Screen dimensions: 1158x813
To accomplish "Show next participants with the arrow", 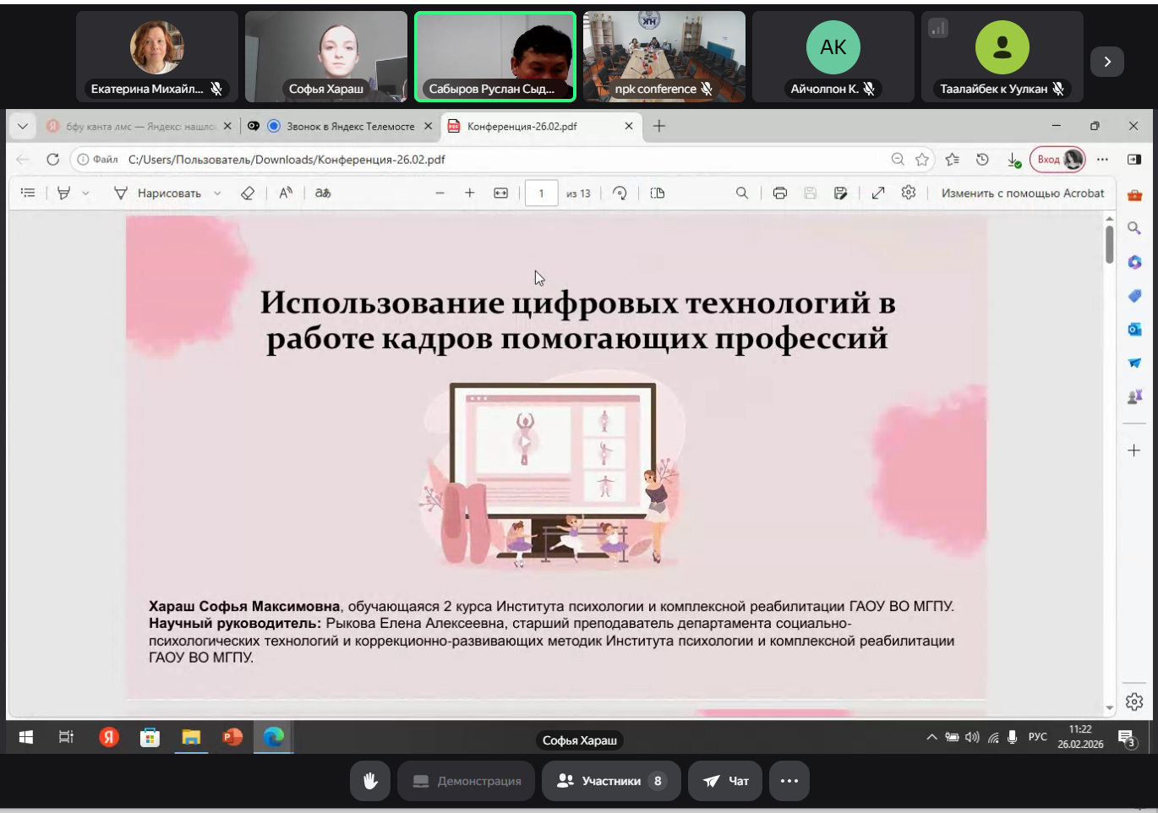I will [1107, 62].
